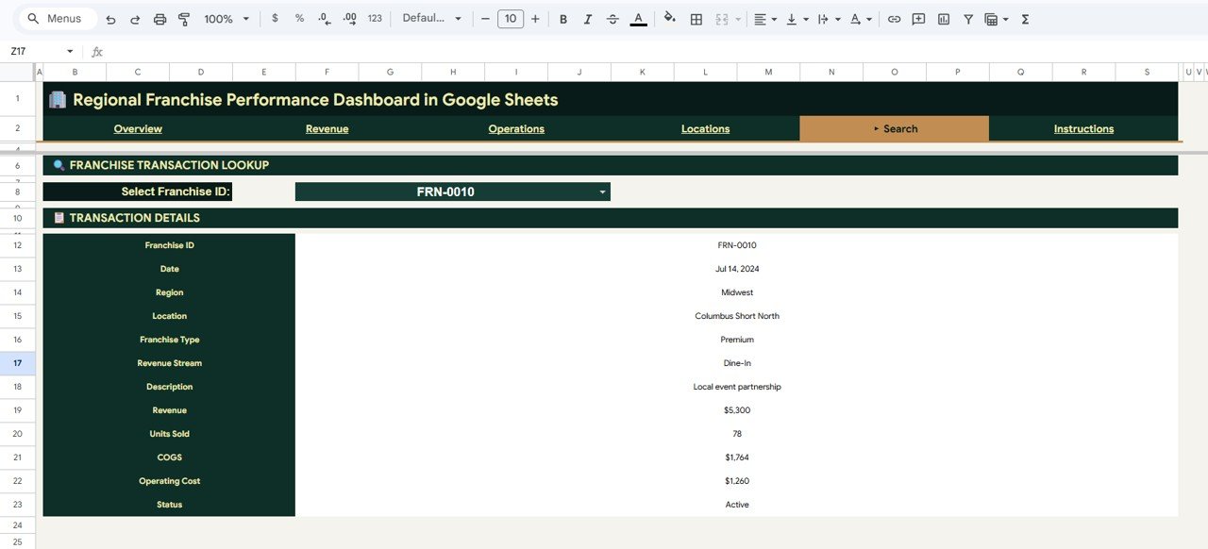Image resolution: width=1208 pixels, height=549 pixels.
Task: Open the font family Default dropdown
Action: [x=432, y=19]
